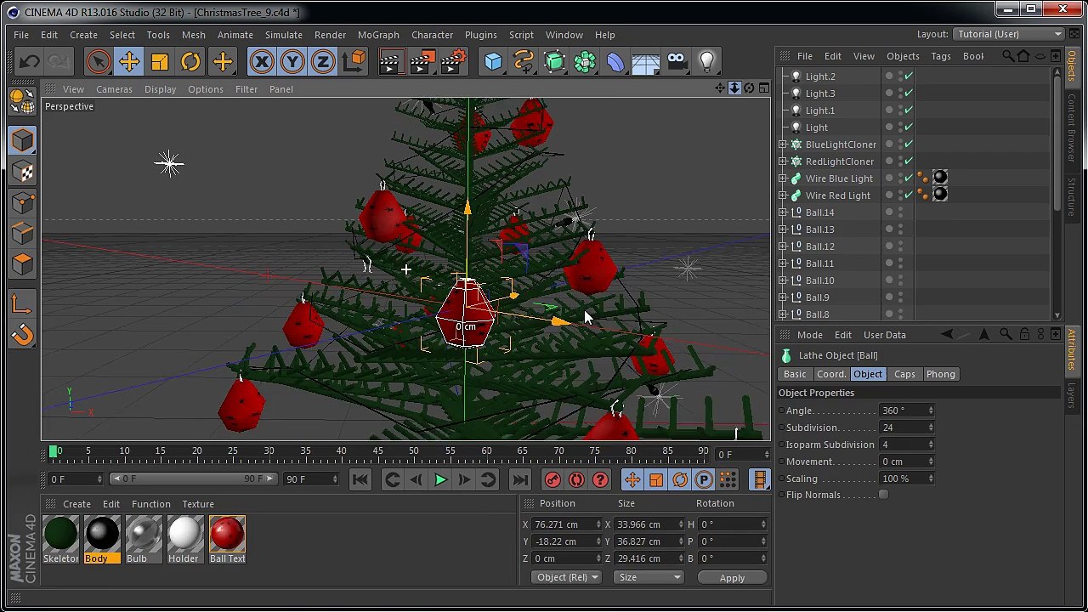Viewport: 1088px width, 612px height.
Task: Add a camera object
Action: pos(677,61)
